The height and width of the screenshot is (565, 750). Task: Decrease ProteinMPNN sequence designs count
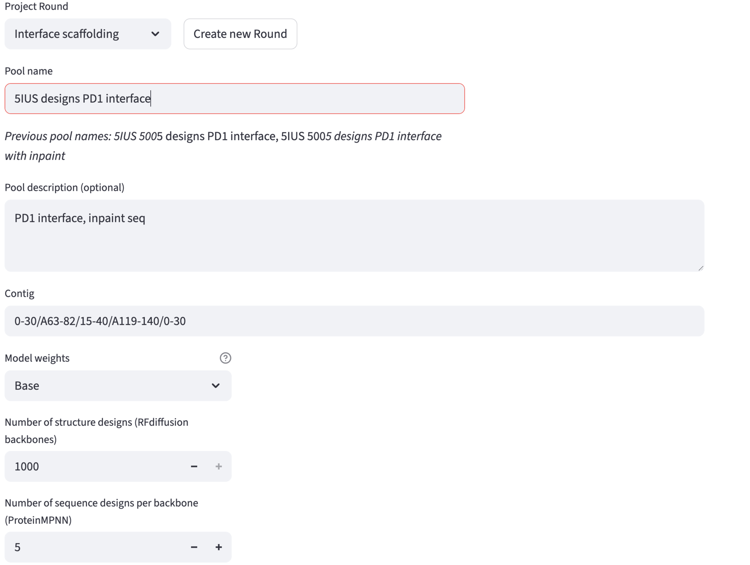pyautogui.click(x=194, y=547)
